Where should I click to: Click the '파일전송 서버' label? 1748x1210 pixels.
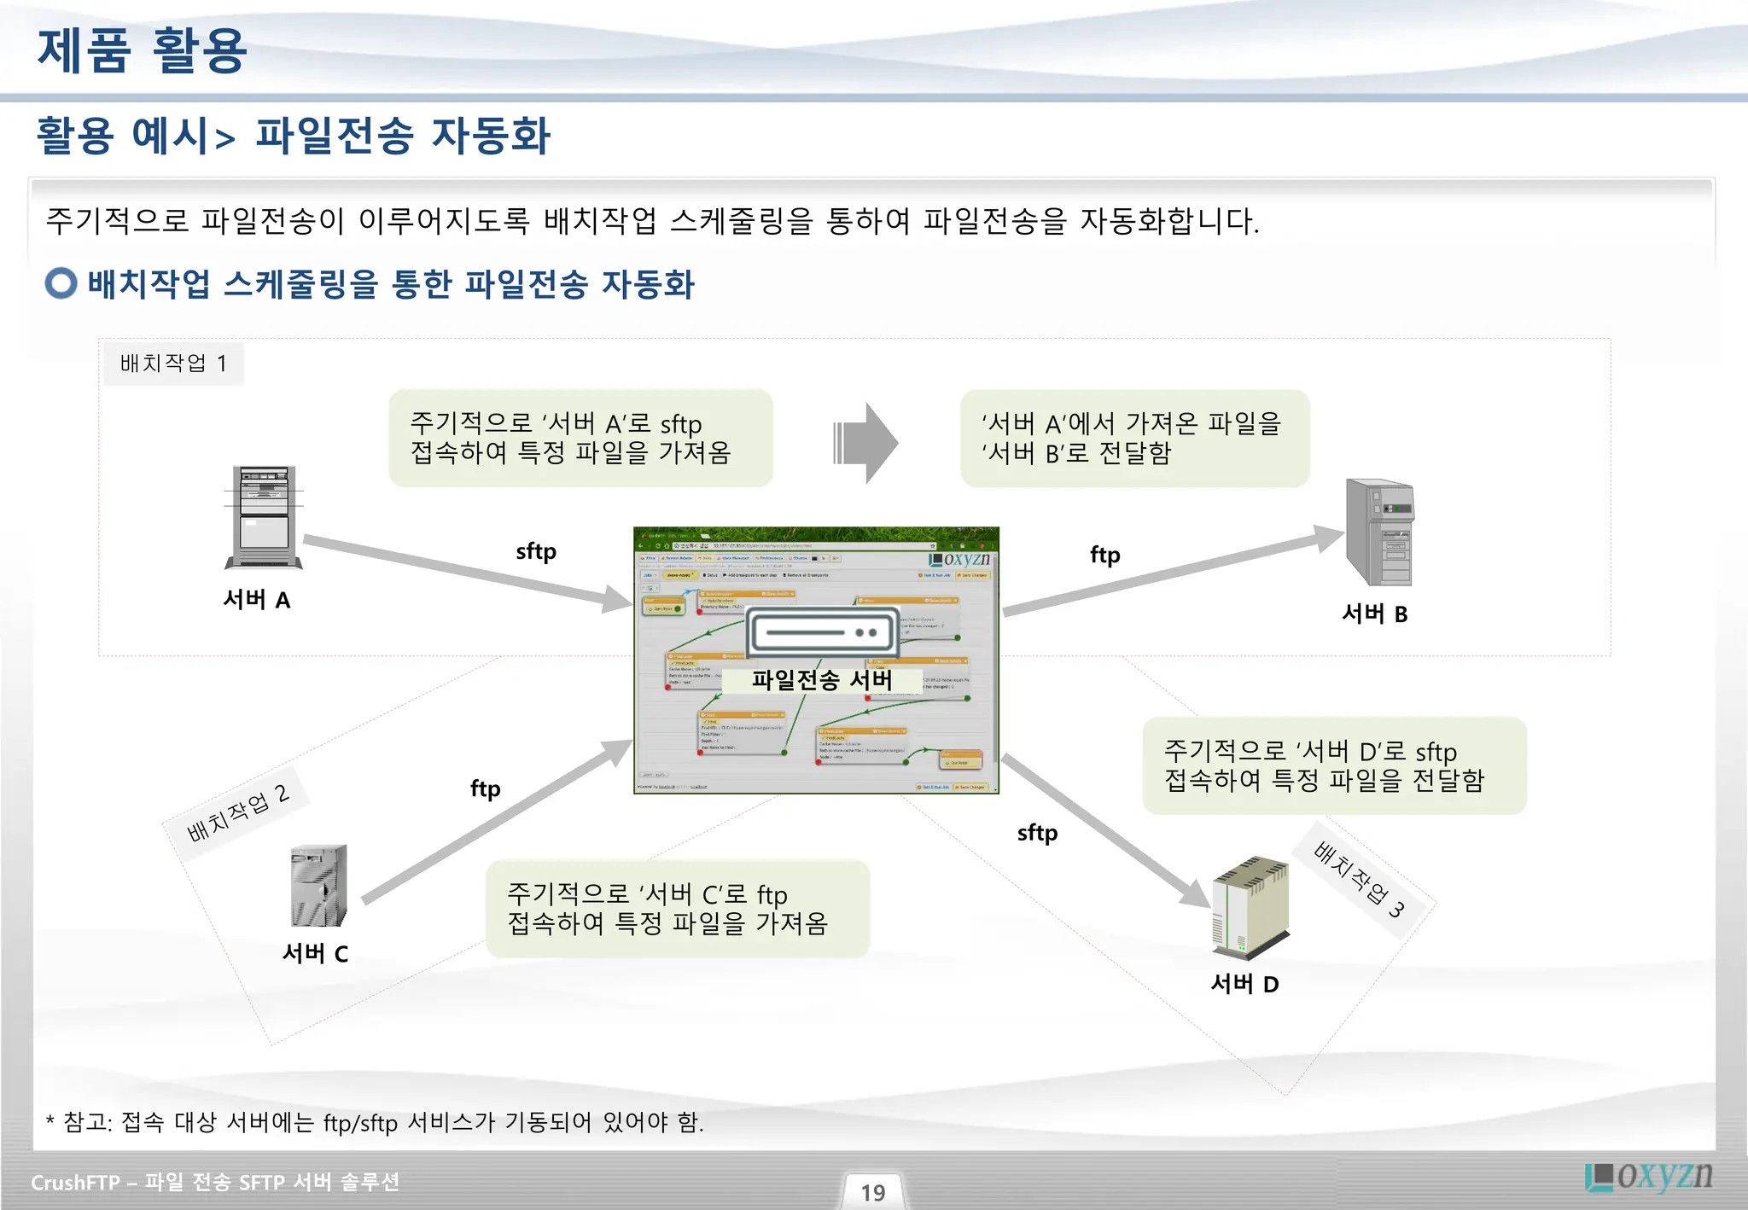[x=822, y=680]
